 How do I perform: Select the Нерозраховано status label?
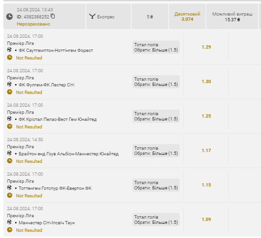point(33,24)
